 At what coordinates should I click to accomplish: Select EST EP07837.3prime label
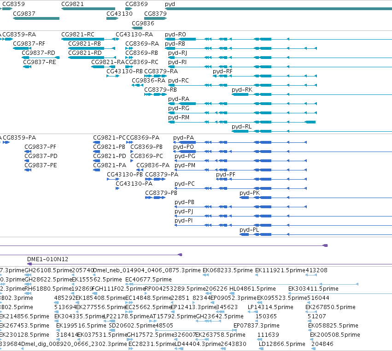257,326
